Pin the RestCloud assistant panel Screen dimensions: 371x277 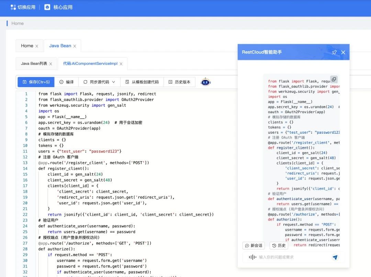[334, 52]
